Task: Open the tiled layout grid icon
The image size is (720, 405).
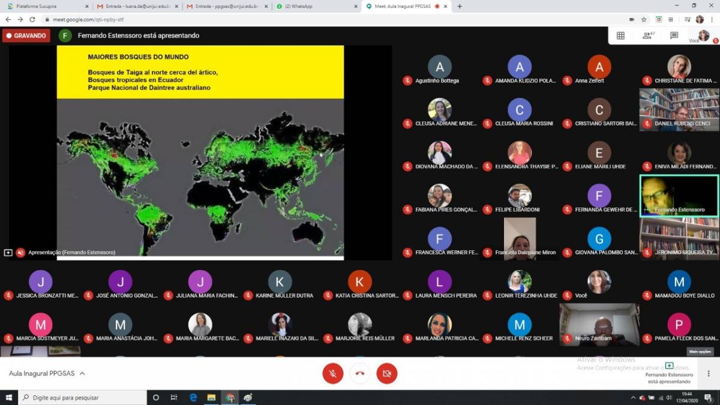Action: tap(620, 35)
